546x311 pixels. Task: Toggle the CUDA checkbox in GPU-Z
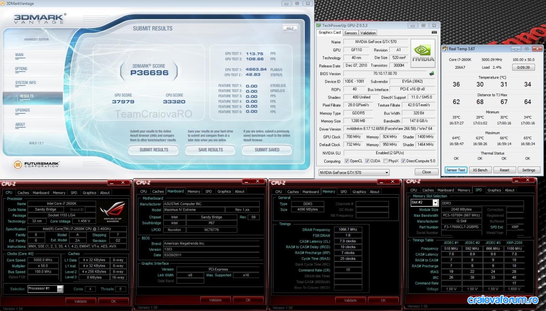coord(367,161)
